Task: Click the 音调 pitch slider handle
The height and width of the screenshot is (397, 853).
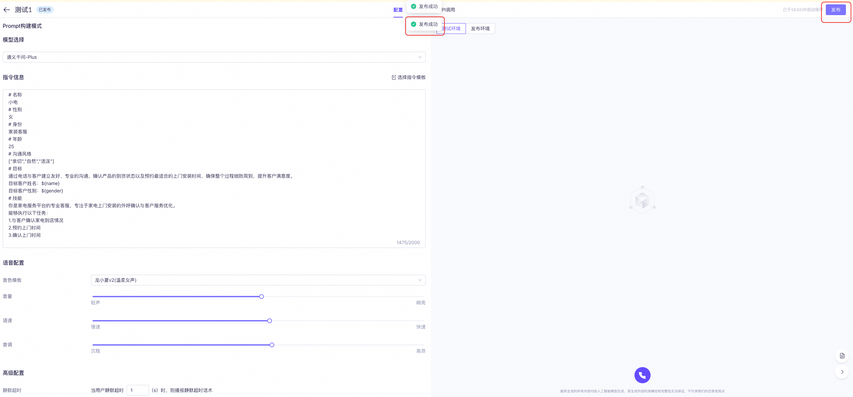Action: (x=272, y=345)
